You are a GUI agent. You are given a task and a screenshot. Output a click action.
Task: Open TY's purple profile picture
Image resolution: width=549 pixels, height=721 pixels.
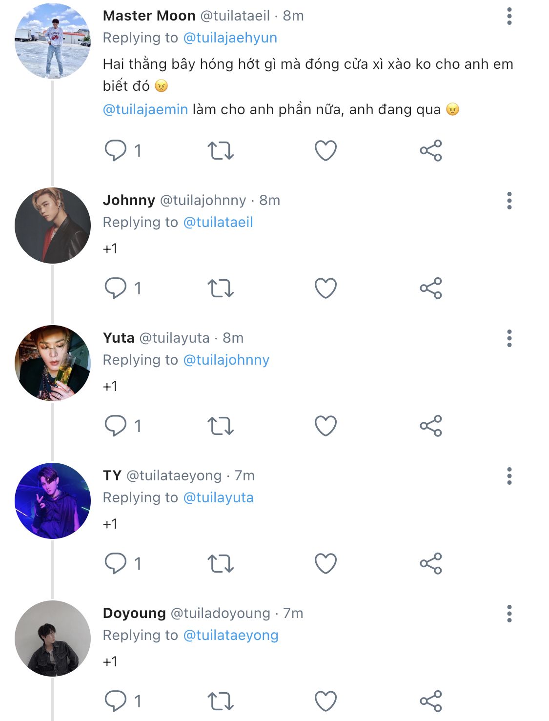[x=53, y=501]
